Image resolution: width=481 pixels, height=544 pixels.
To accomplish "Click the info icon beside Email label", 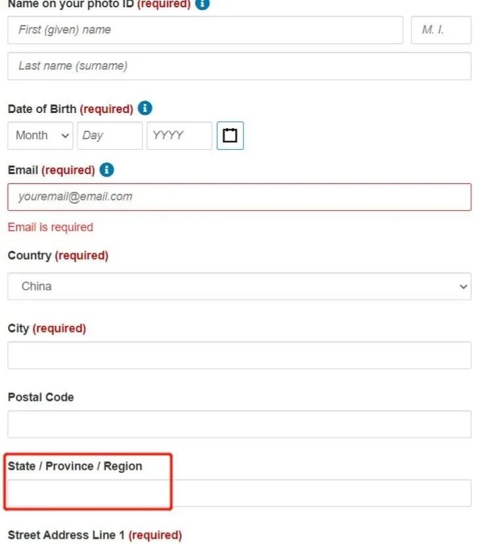I will [107, 170].
